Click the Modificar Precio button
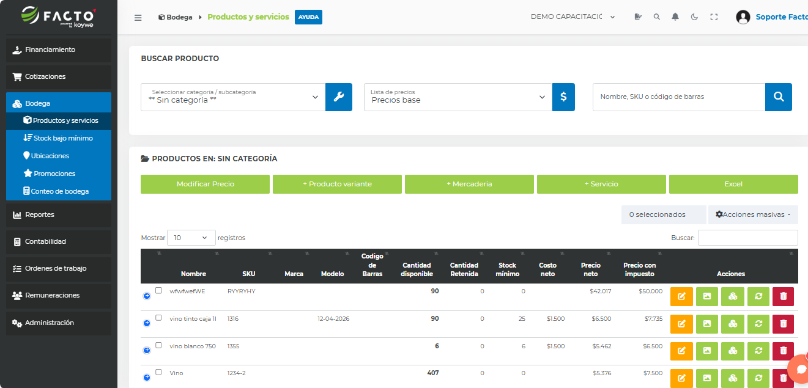 tap(205, 185)
